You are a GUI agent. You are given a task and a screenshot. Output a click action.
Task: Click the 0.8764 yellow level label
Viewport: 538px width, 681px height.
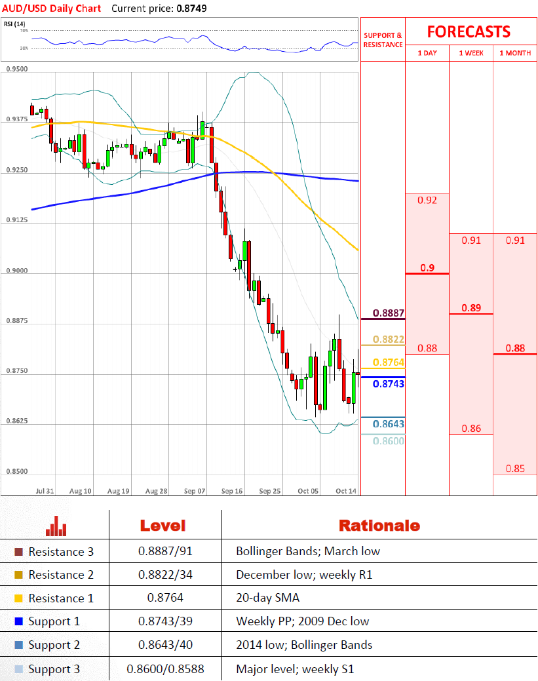click(x=388, y=362)
